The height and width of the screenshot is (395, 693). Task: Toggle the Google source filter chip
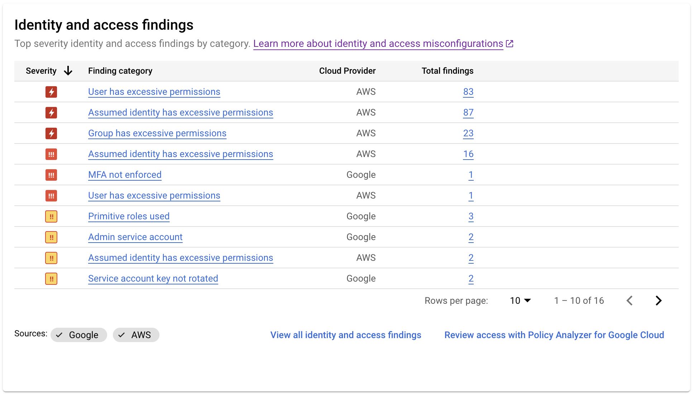pos(79,335)
